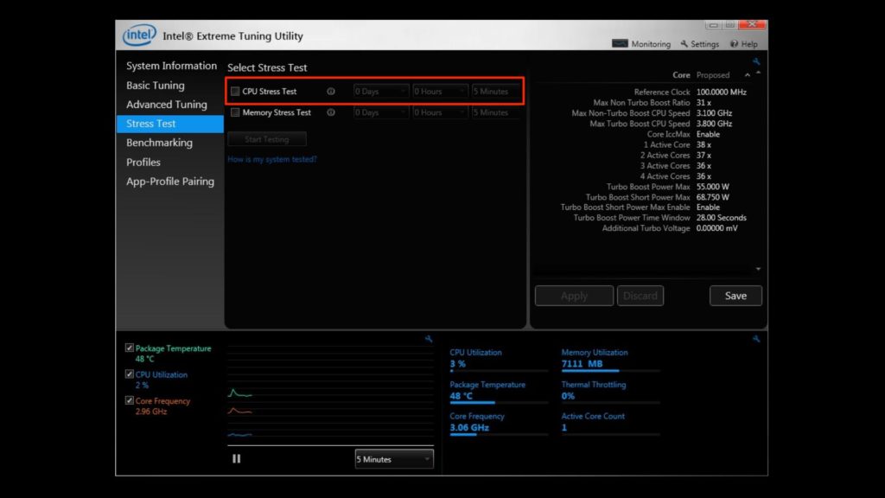
Task: Select Core IccMax Enable value
Action: coord(708,134)
